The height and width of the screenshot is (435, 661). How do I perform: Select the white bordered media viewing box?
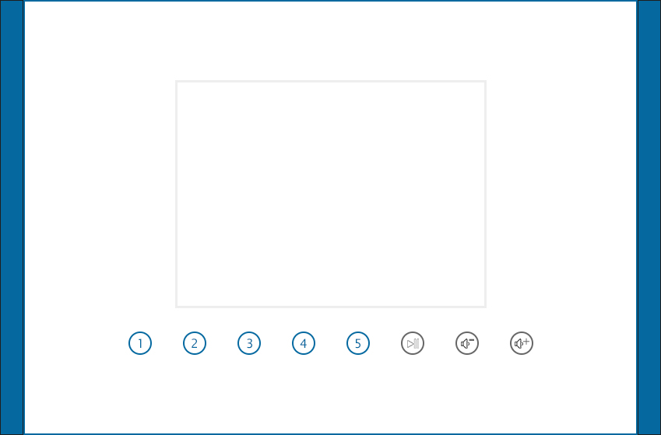331,194
